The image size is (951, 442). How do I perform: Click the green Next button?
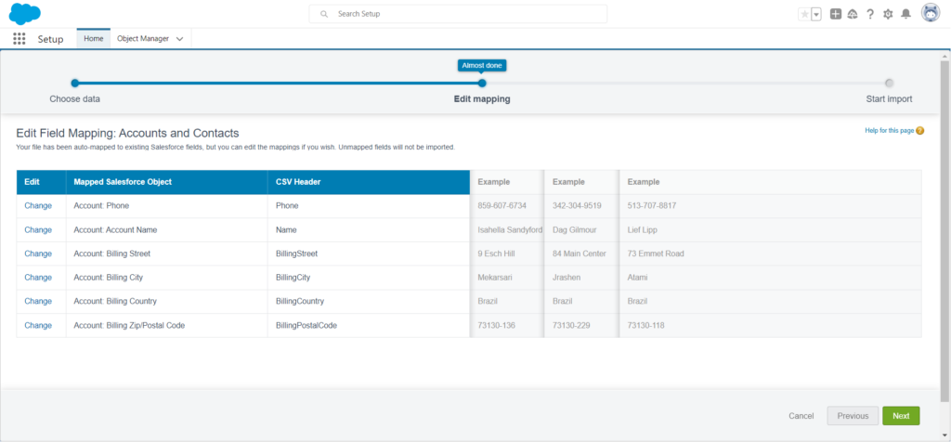coord(901,416)
